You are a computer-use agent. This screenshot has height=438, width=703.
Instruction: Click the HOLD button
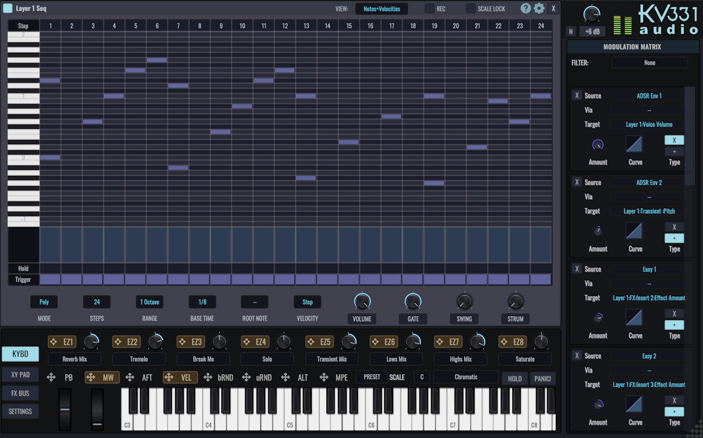tap(514, 378)
